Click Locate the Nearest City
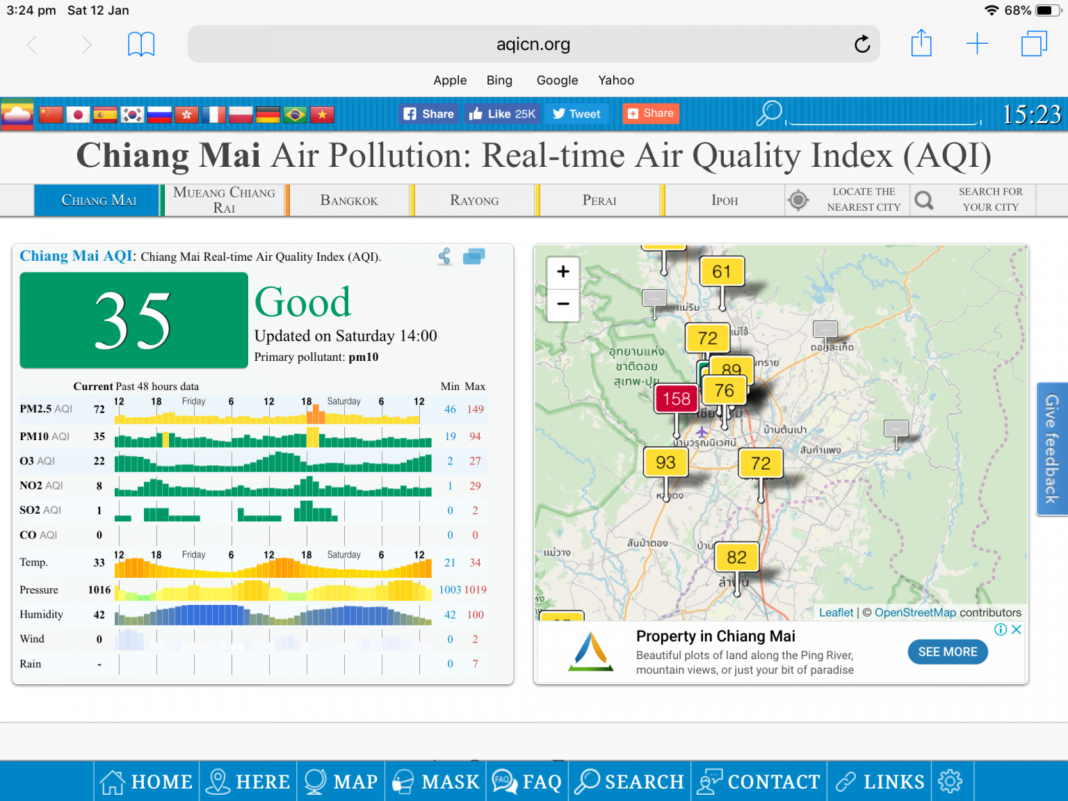The height and width of the screenshot is (801, 1068). pos(848,200)
